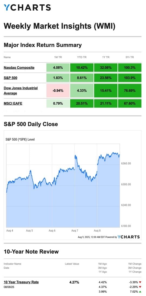Screen dimensions: 146x296
Task: Click Nasdaq 100.3% five-year return cell
Action: click(x=130, y=67)
